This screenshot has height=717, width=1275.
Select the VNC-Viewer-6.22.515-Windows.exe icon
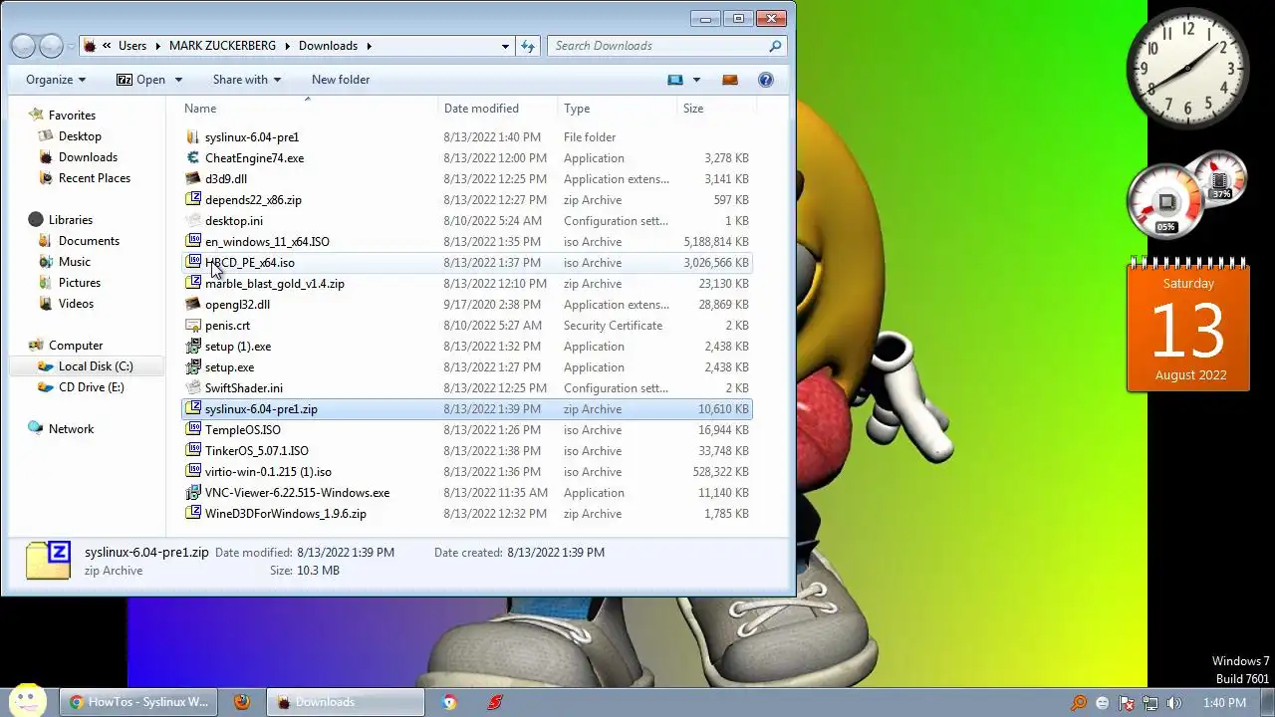pyautogui.click(x=194, y=493)
